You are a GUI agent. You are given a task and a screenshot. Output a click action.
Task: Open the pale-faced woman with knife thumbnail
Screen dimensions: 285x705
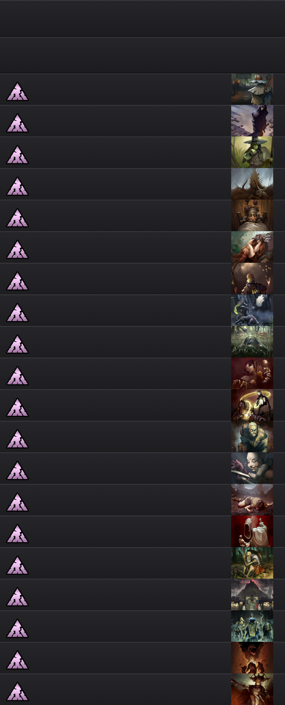tap(252, 468)
